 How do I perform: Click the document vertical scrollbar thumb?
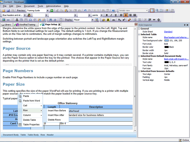135,96
